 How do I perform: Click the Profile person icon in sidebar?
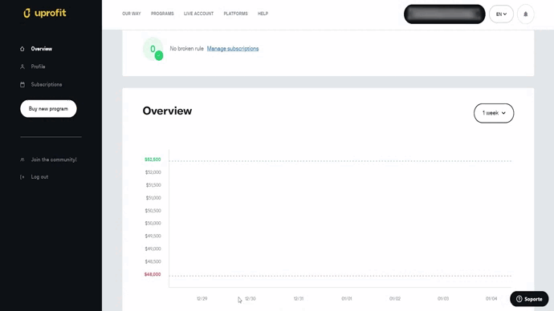click(x=22, y=67)
